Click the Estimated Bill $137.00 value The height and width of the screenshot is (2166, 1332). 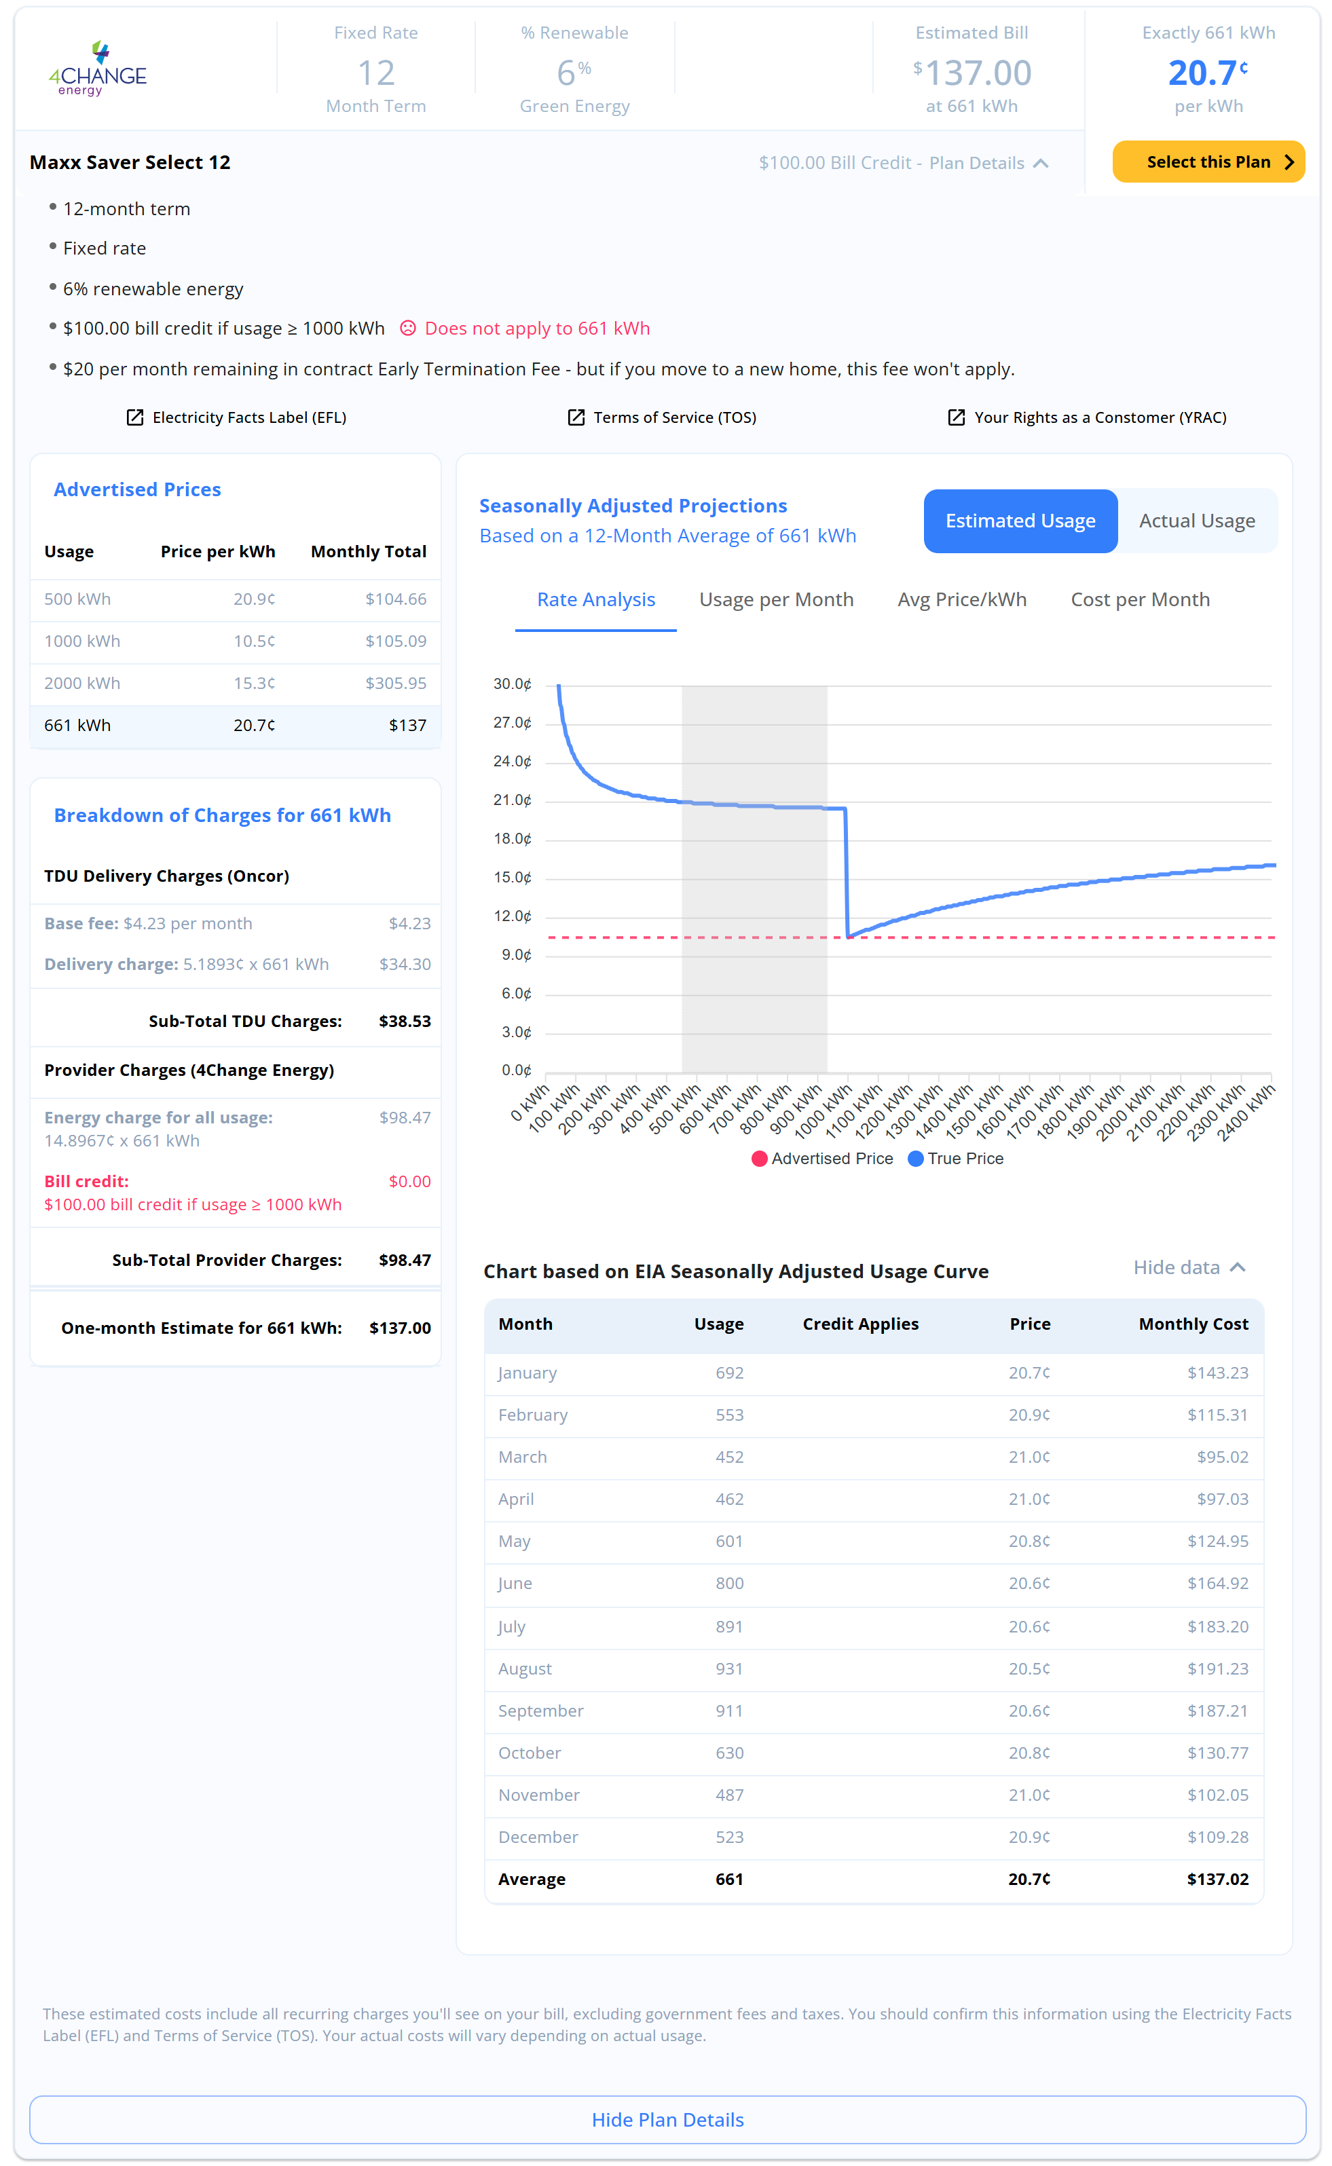(972, 73)
